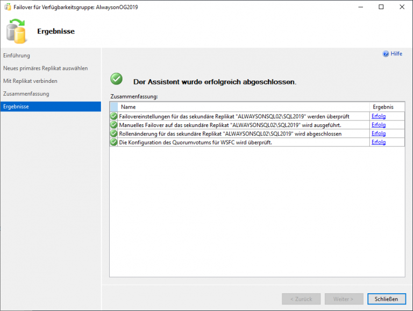Click the 'Zusammenfassung:' label above table

pos(134,96)
